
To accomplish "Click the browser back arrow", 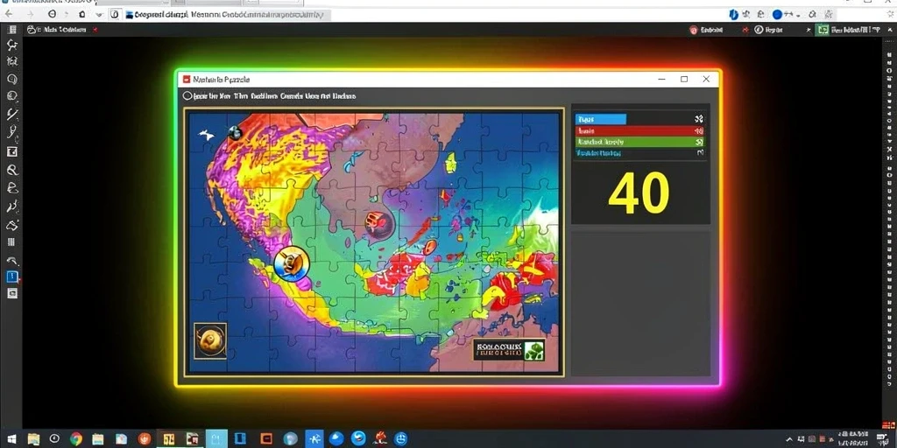I will pyautogui.click(x=9, y=14).
